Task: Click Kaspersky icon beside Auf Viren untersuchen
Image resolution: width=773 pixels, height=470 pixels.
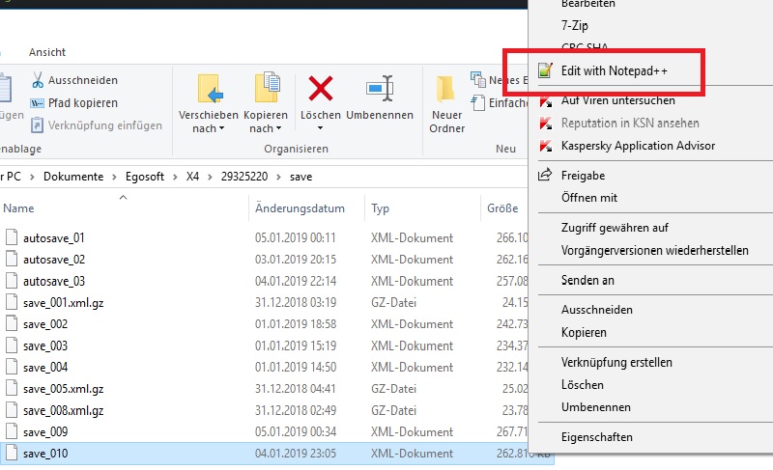Action: click(x=545, y=101)
